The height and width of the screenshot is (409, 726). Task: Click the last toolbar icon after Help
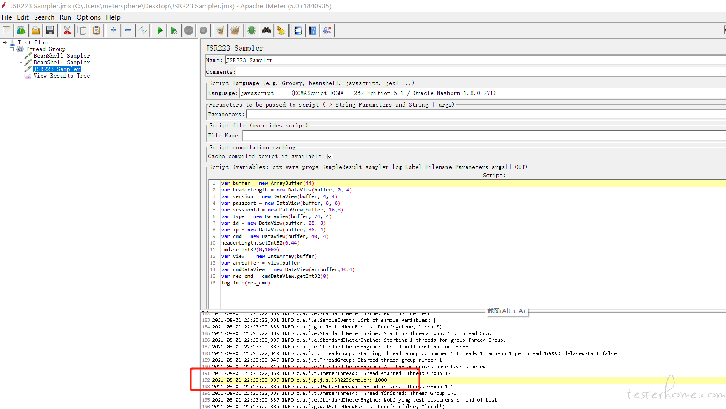pyautogui.click(x=327, y=30)
